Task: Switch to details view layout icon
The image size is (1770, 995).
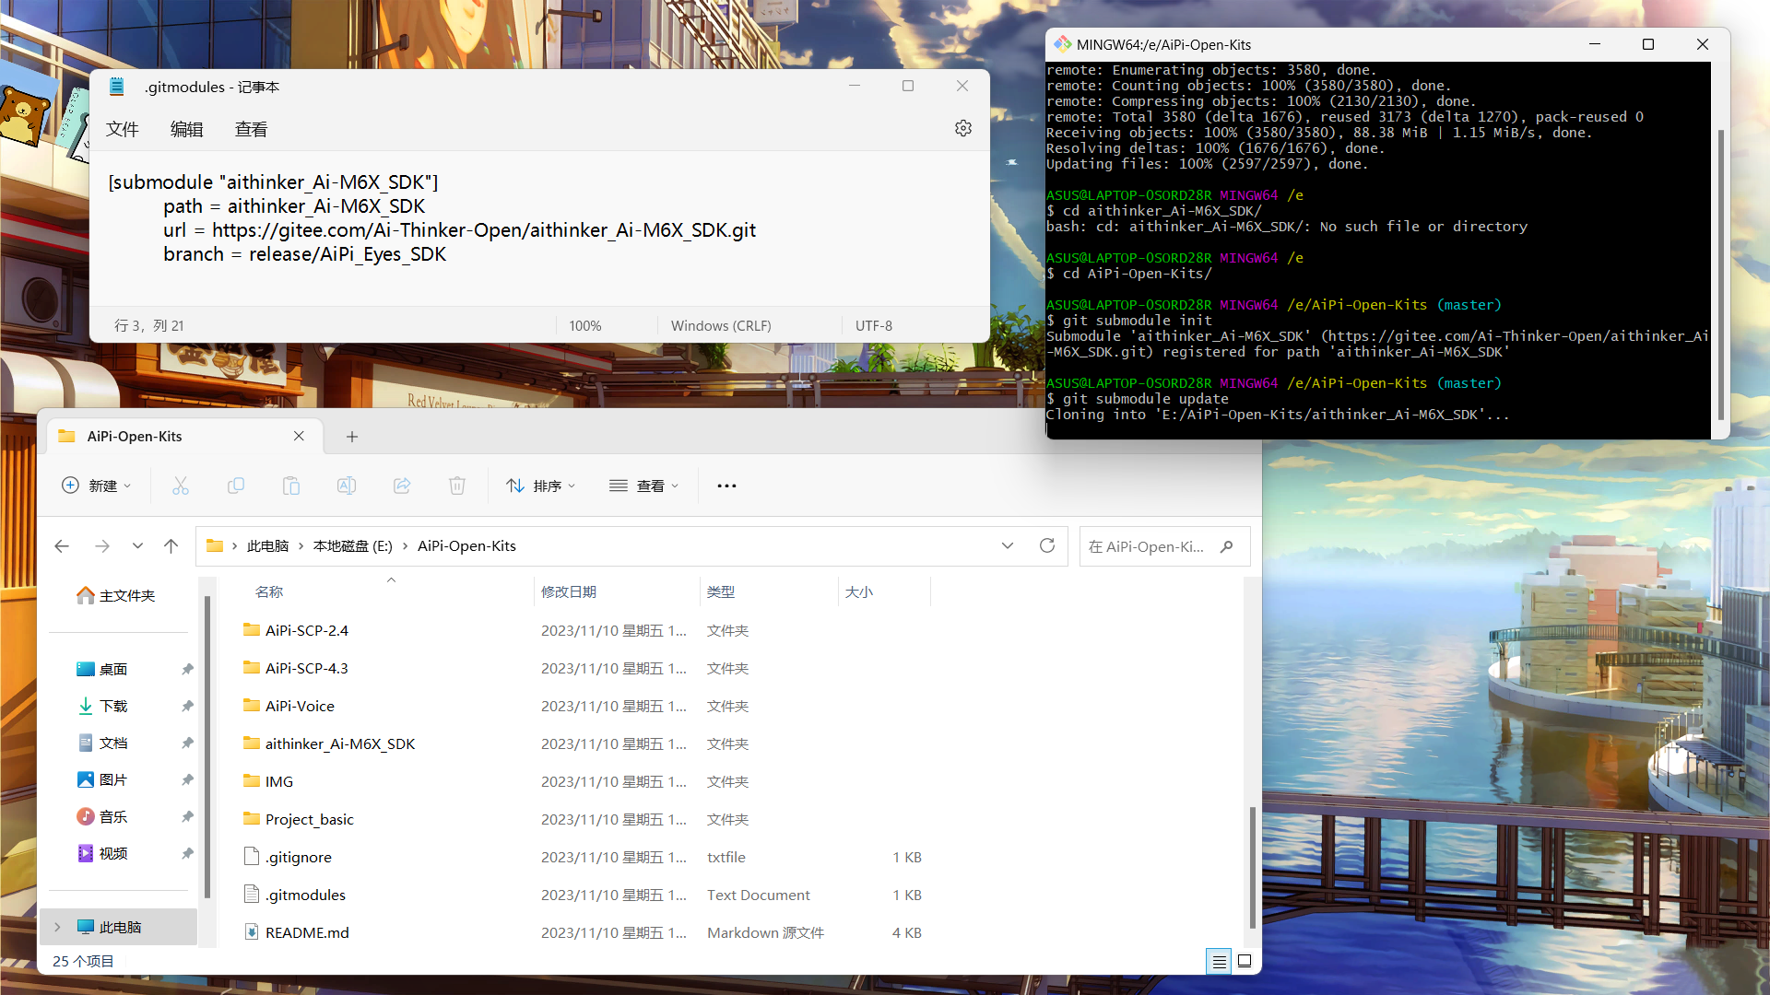Action: (x=1219, y=961)
